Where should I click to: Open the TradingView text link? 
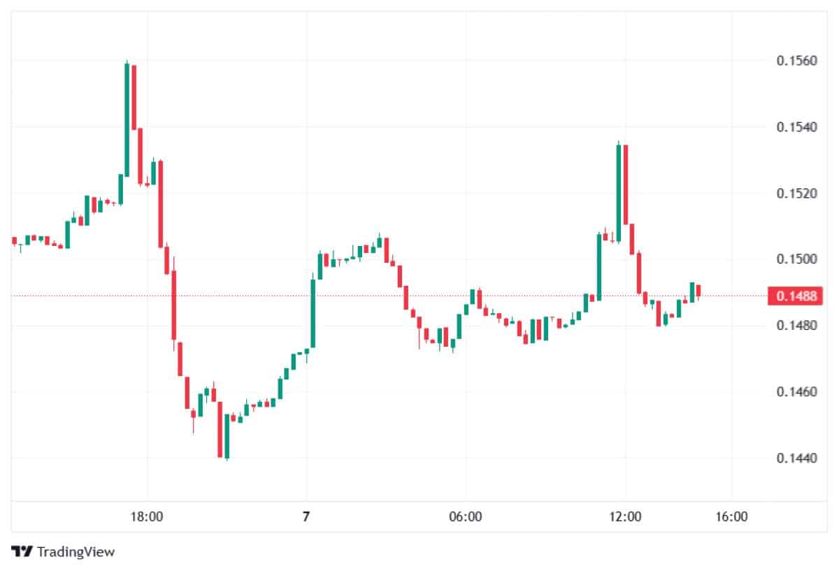coord(76,551)
